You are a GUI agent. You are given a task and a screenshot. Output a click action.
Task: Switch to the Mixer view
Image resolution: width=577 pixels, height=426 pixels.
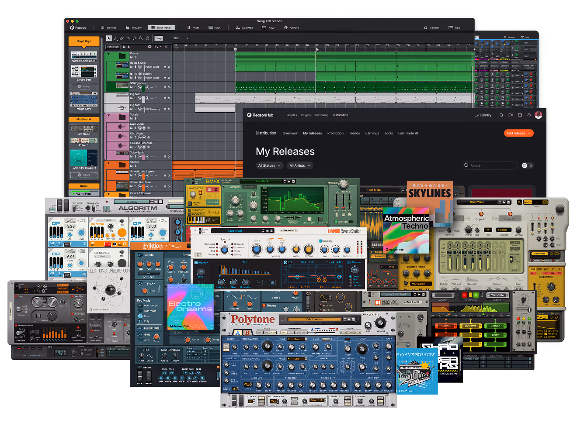(193, 27)
